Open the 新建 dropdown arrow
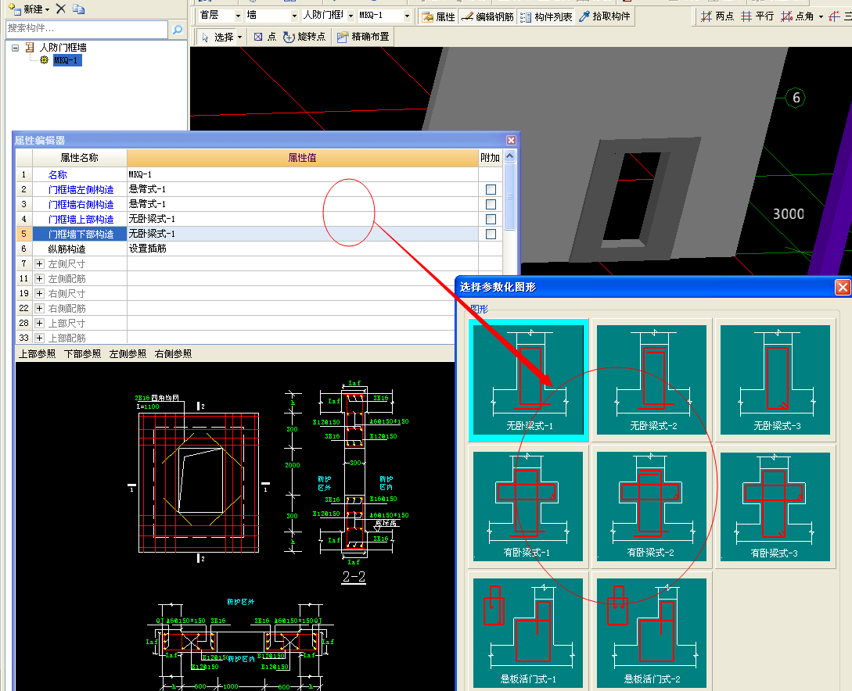 [47, 9]
